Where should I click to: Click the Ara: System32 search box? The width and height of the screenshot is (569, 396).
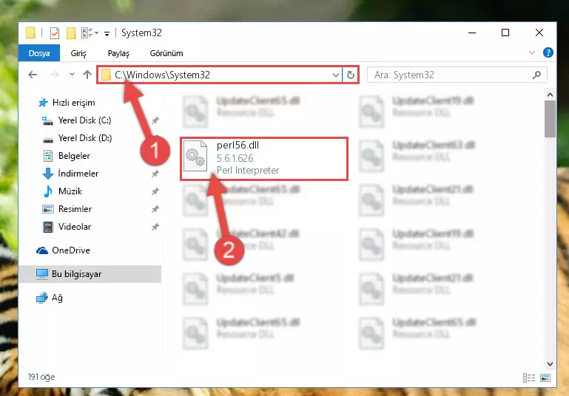pos(457,75)
